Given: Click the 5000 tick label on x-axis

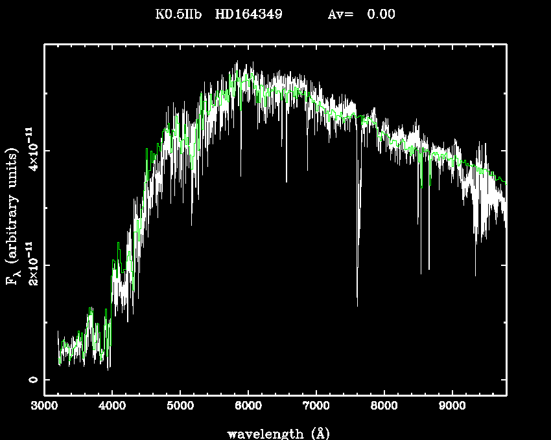Looking at the screenshot, I should click(180, 407).
